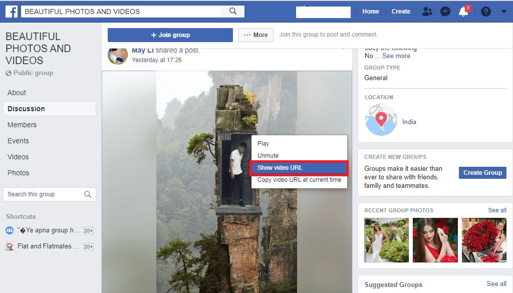Open the woman in red dress photo
Viewport: 513px width, 293px height.
click(x=435, y=240)
